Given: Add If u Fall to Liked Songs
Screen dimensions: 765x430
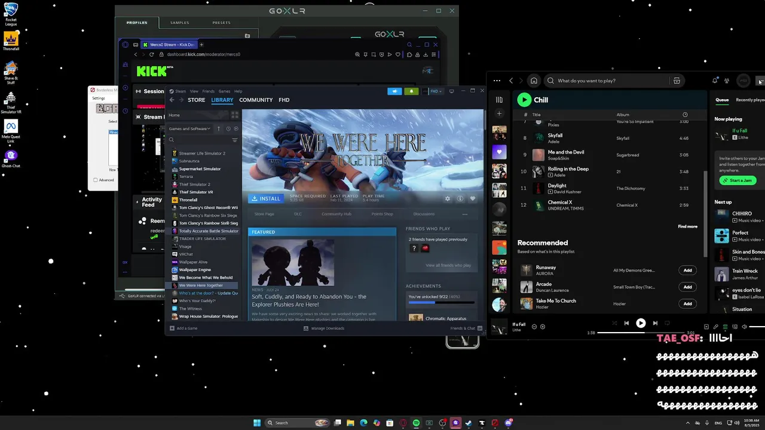Looking at the screenshot, I should click(541, 327).
